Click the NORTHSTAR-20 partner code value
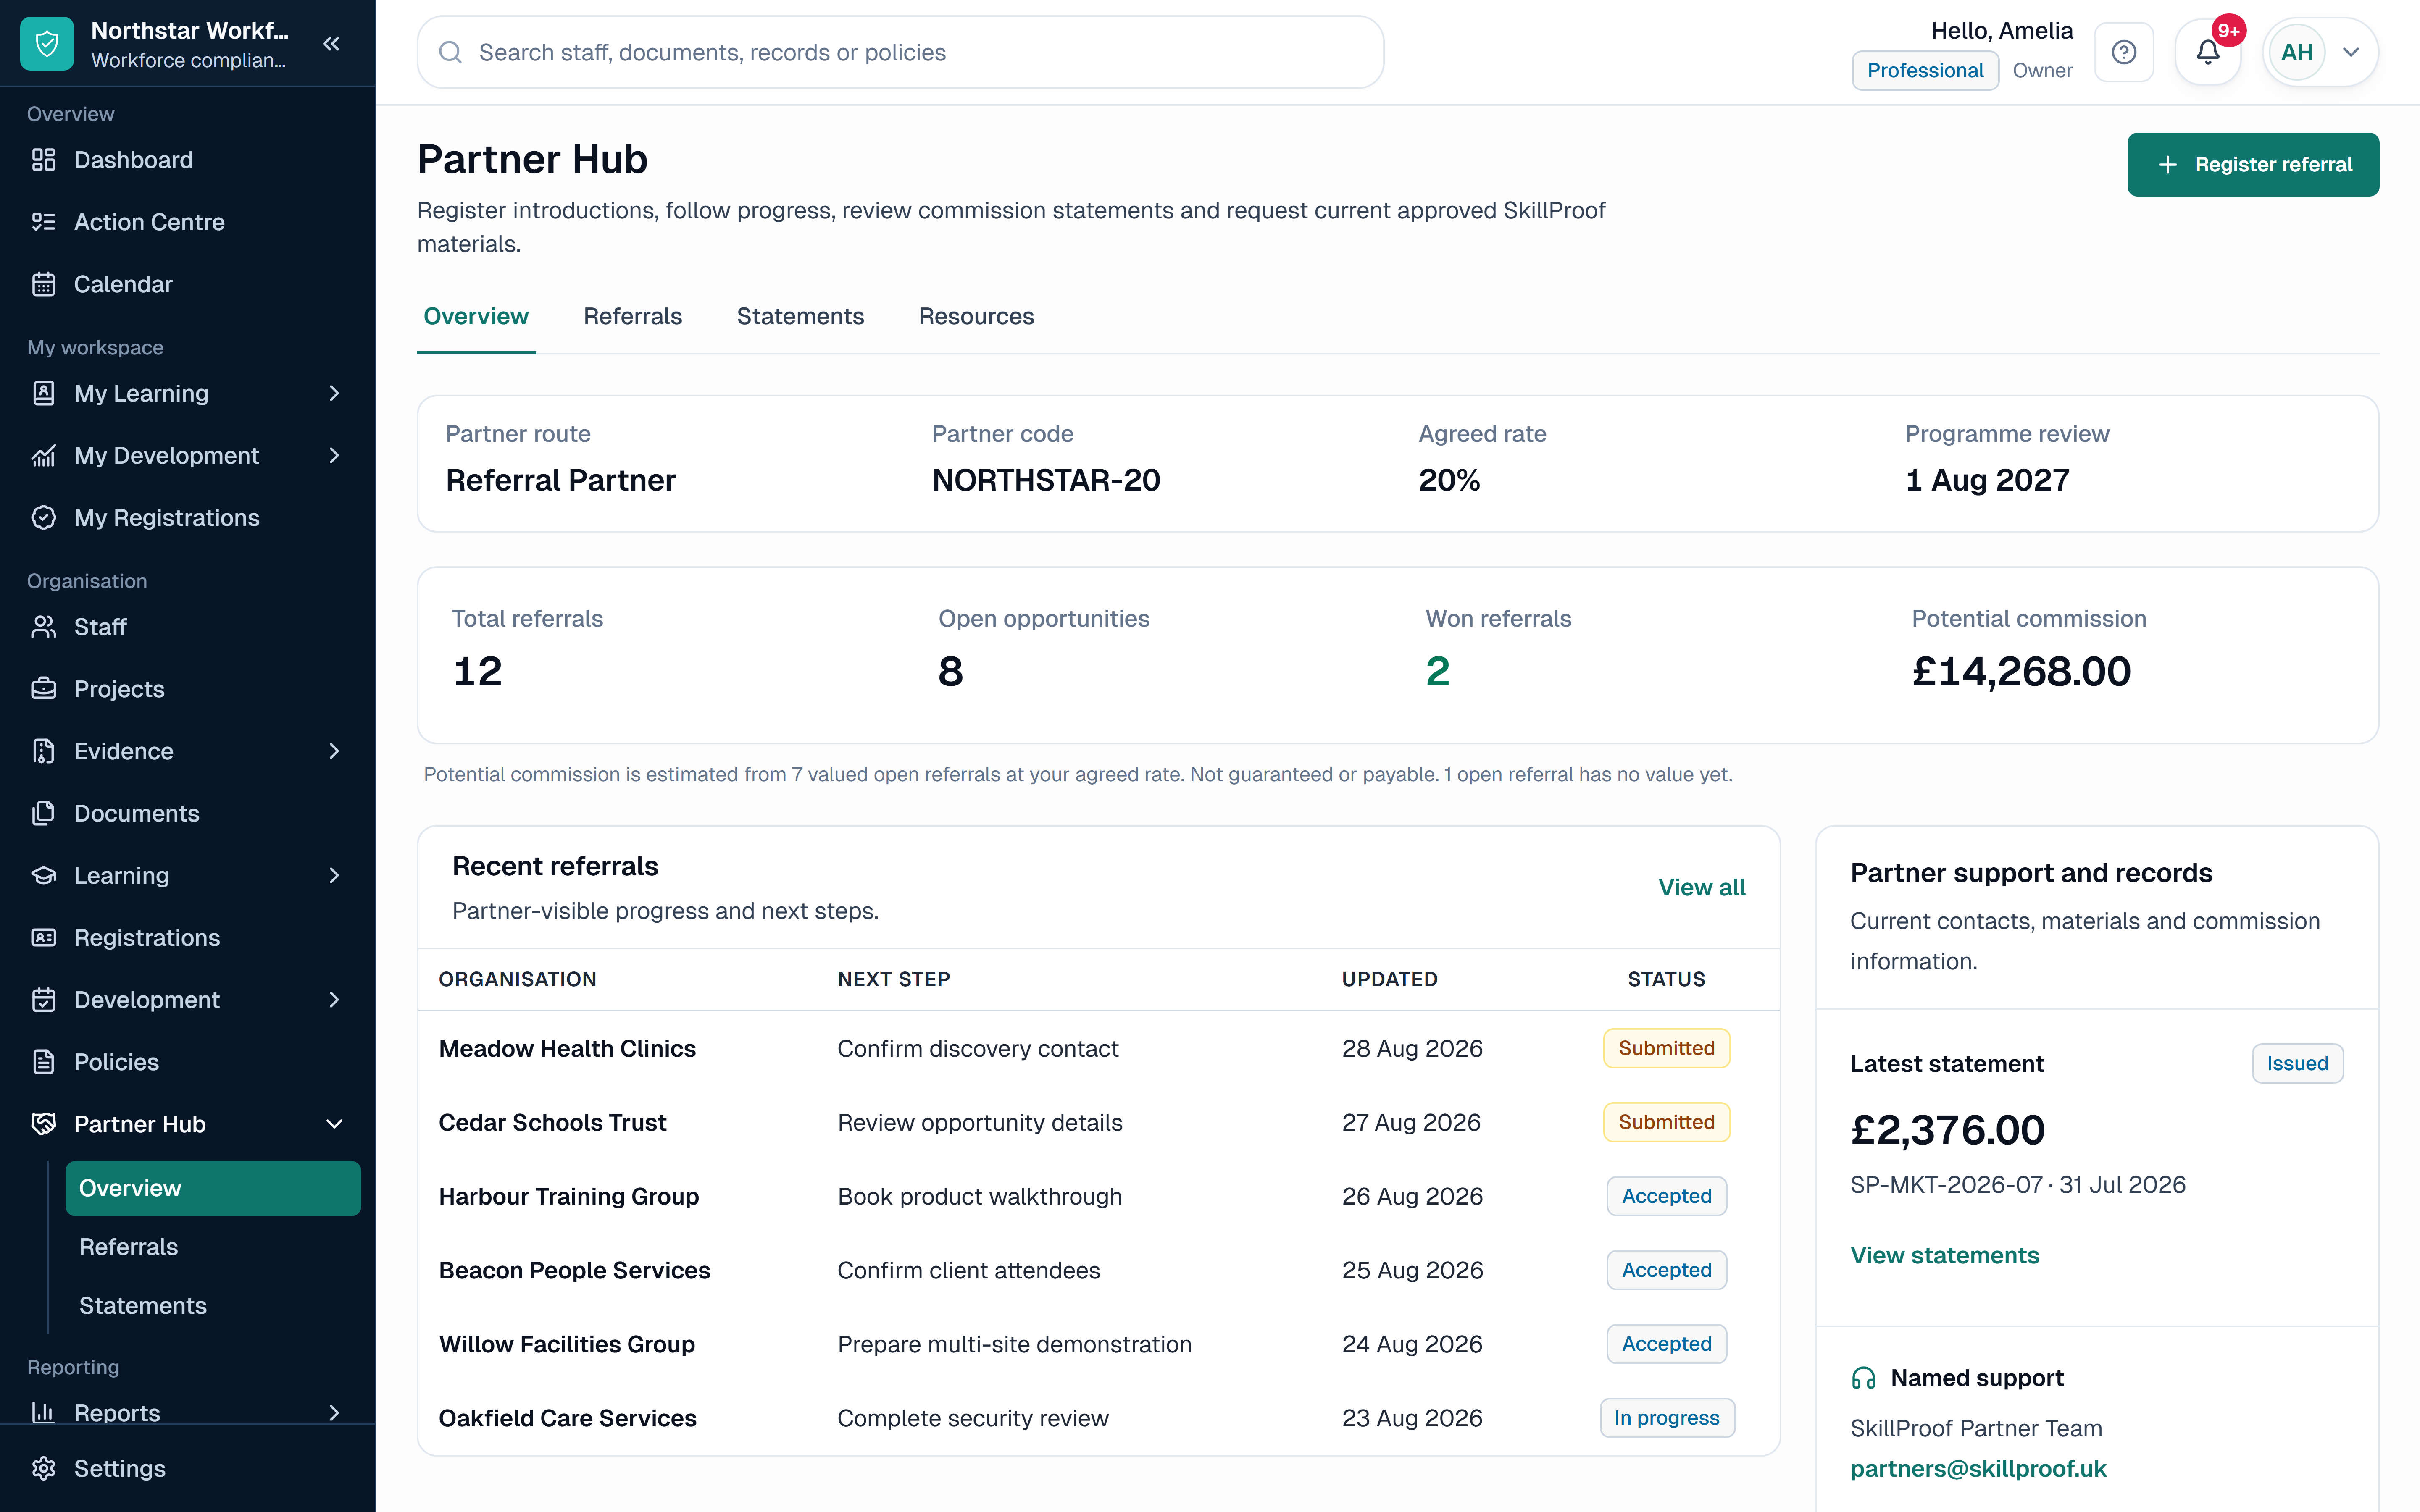This screenshot has height=1512, width=2420. [x=1046, y=481]
